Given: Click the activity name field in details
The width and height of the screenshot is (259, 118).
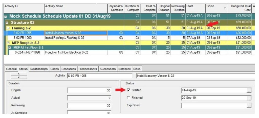Looking at the screenshot, I should pos(196,76).
